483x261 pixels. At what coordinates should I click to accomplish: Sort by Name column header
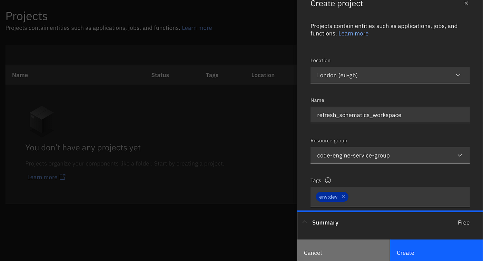pyautogui.click(x=20, y=75)
